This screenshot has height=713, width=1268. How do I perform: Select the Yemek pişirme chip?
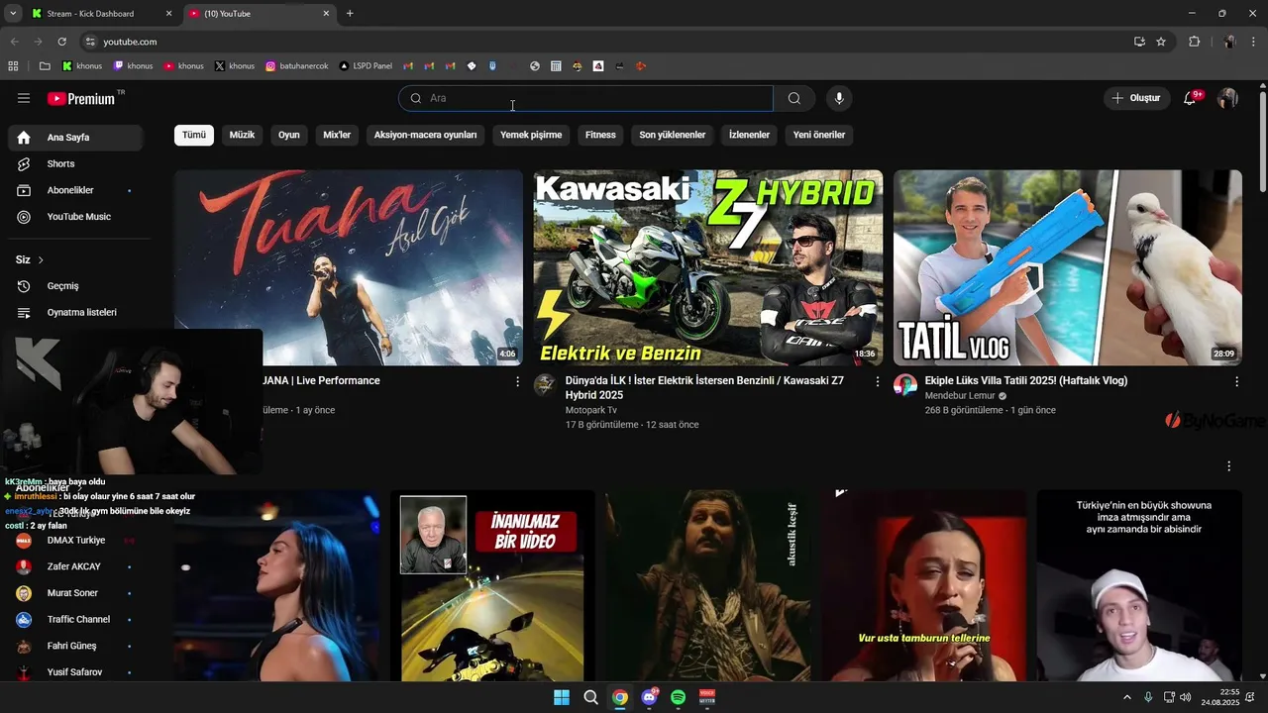tap(531, 135)
